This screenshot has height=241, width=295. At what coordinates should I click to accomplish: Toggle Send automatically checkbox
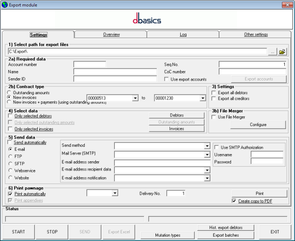tap(10, 142)
